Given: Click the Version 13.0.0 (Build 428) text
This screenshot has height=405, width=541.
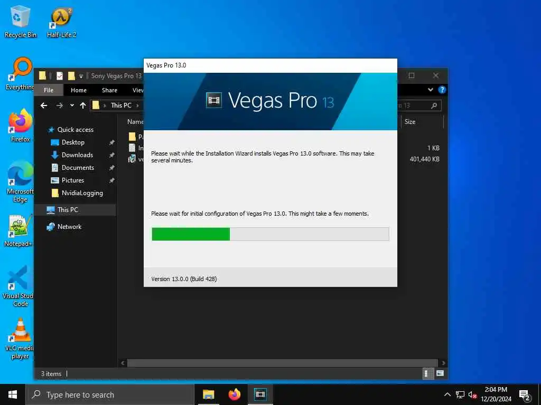Looking at the screenshot, I should tap(184, 279).
